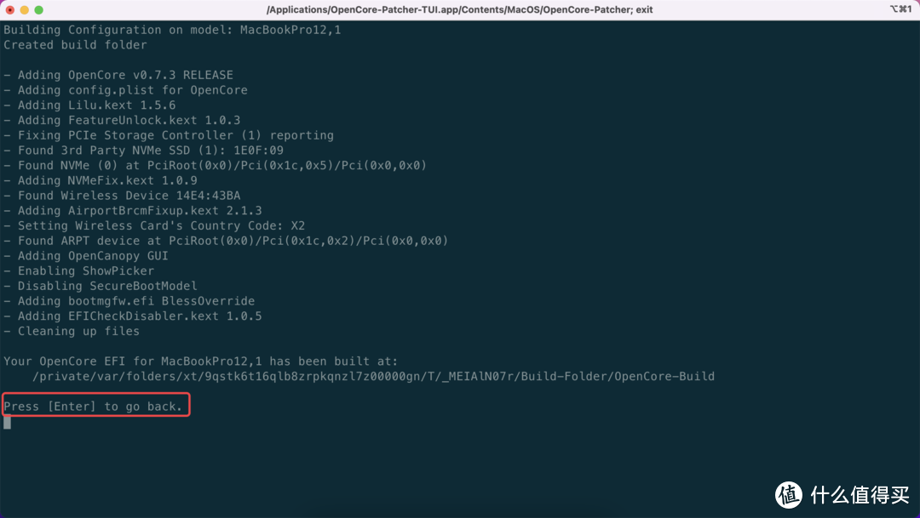Click the 'Enabling ShowPicker' line
920x518 pixels.
79,271
